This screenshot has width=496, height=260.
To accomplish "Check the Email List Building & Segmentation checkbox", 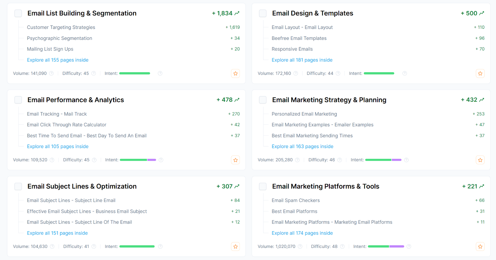I will pyautogui.click(x=18, y=13).
